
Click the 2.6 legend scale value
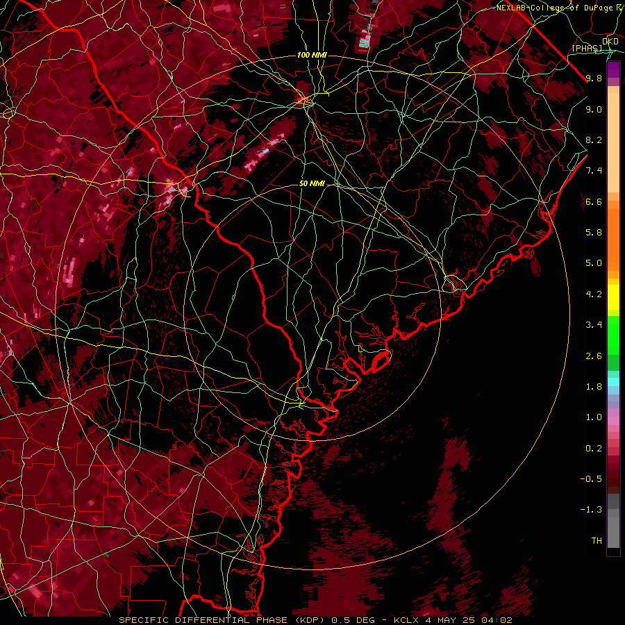(x=594, y=356)
